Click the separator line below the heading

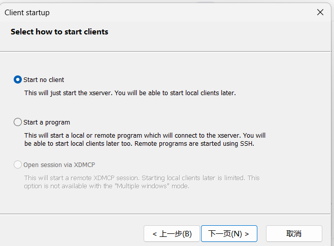pos(167,51)
